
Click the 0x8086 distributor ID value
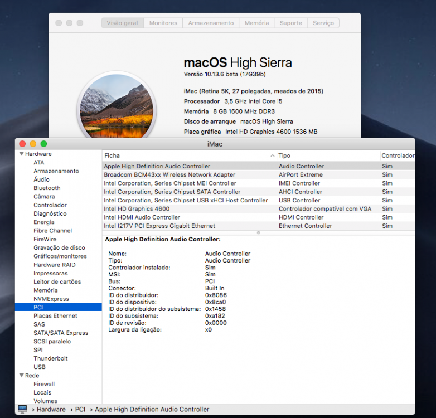(216, 295)
